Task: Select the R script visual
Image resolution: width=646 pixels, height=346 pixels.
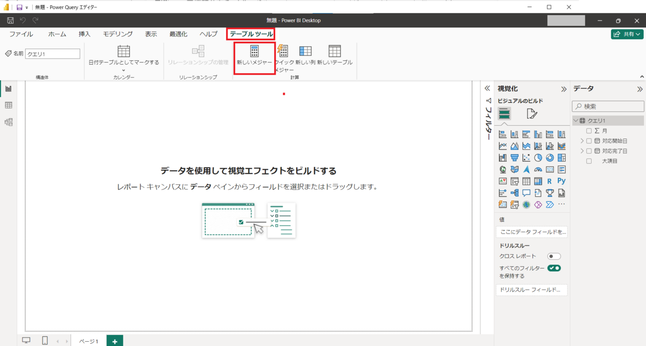Action: tap(550, 181)
